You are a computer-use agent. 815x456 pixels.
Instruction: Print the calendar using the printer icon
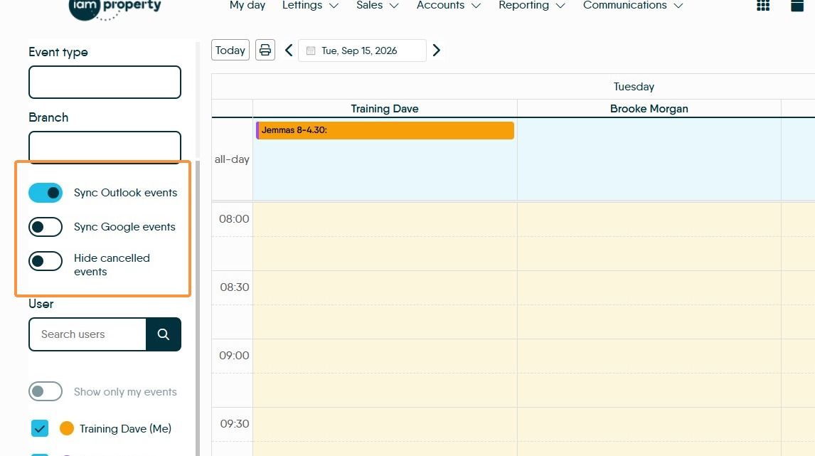[265, 50]
